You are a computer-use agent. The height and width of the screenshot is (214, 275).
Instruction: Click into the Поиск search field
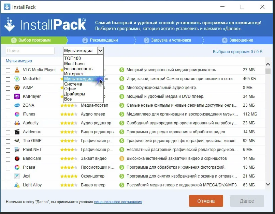tap(30, 51)
